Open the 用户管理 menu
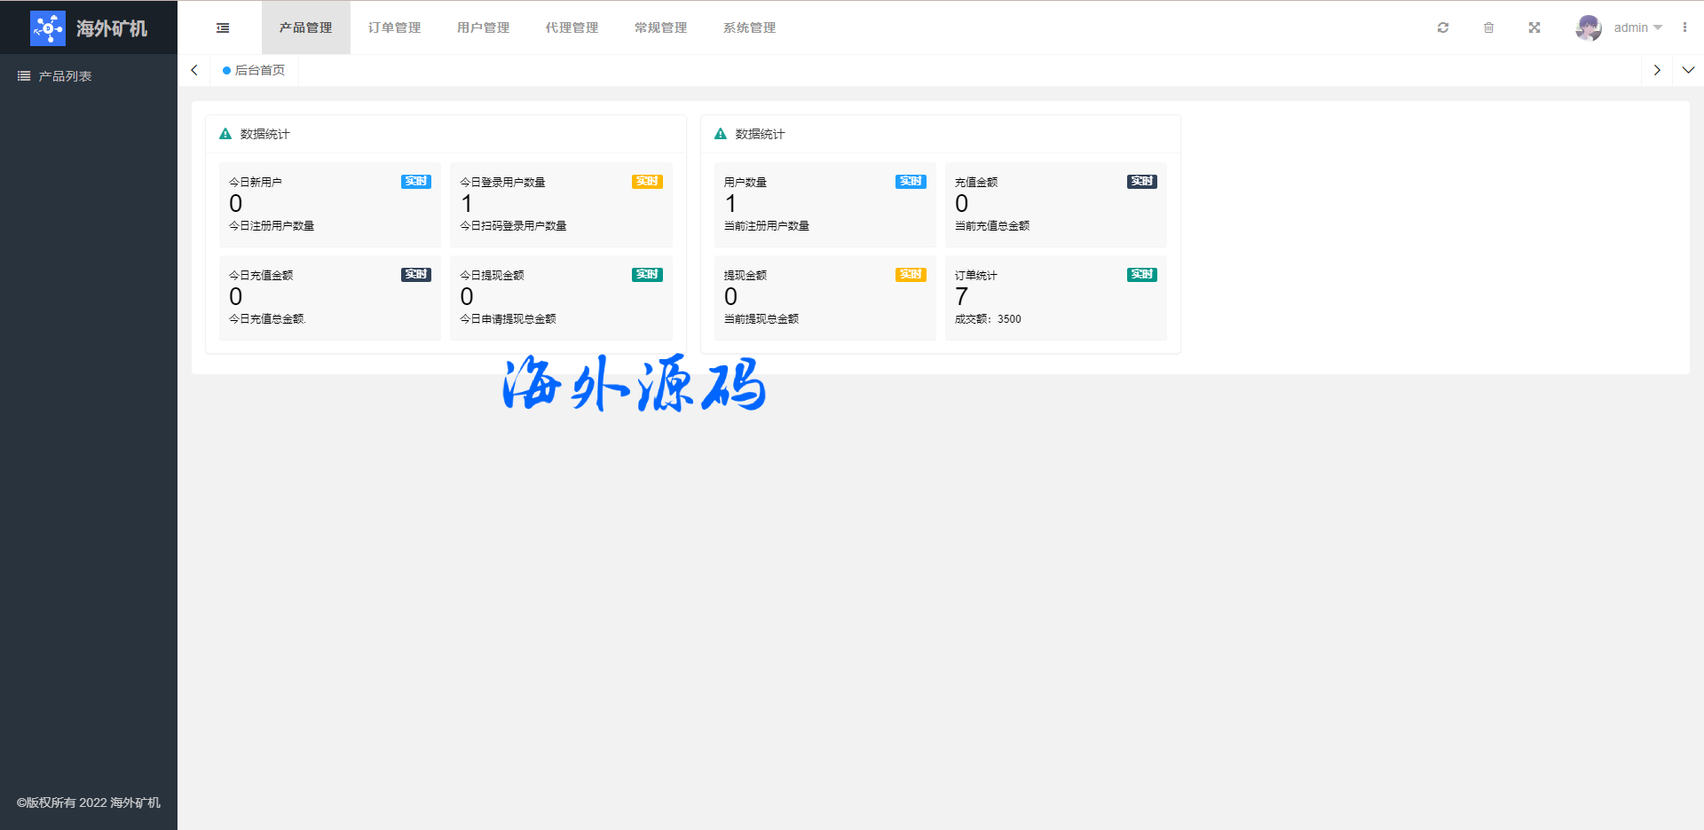 484,28
